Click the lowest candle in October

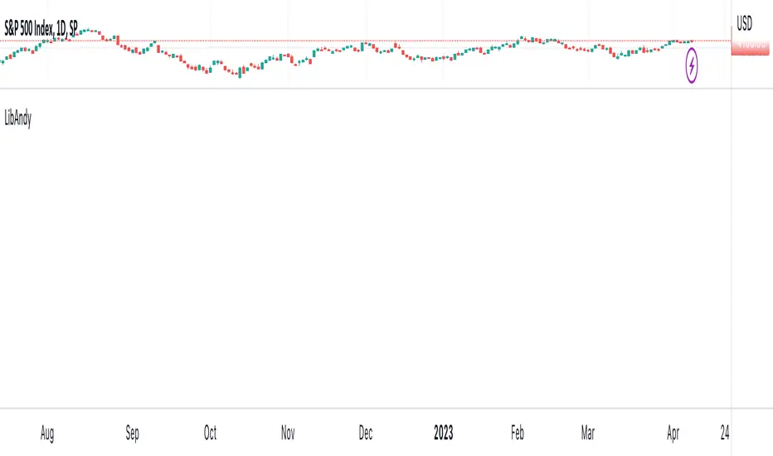[240, 75]
